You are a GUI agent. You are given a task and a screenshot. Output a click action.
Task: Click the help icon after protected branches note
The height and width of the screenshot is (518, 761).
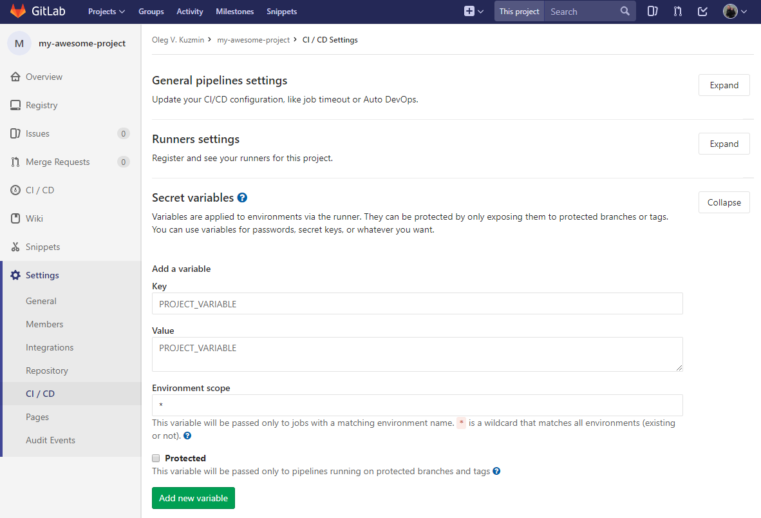tap(496, 471)
